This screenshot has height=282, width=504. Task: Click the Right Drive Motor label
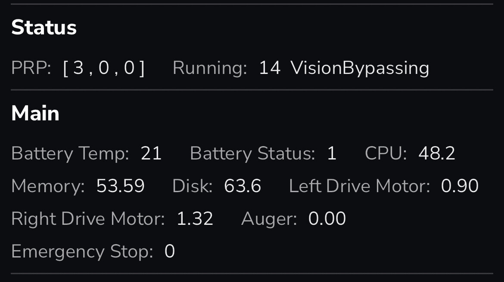click(x=88, y=219)
